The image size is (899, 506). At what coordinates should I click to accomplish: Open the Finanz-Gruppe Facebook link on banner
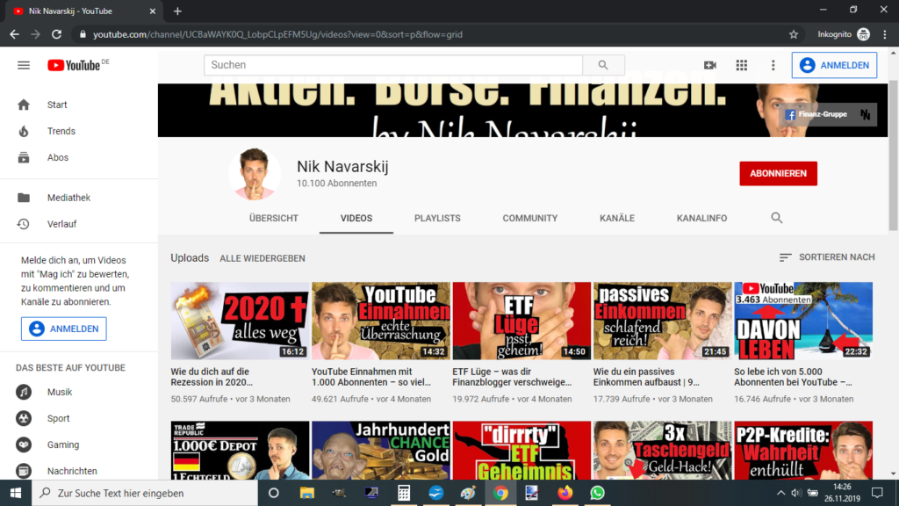pyautogui.click(x=816, y=115)
